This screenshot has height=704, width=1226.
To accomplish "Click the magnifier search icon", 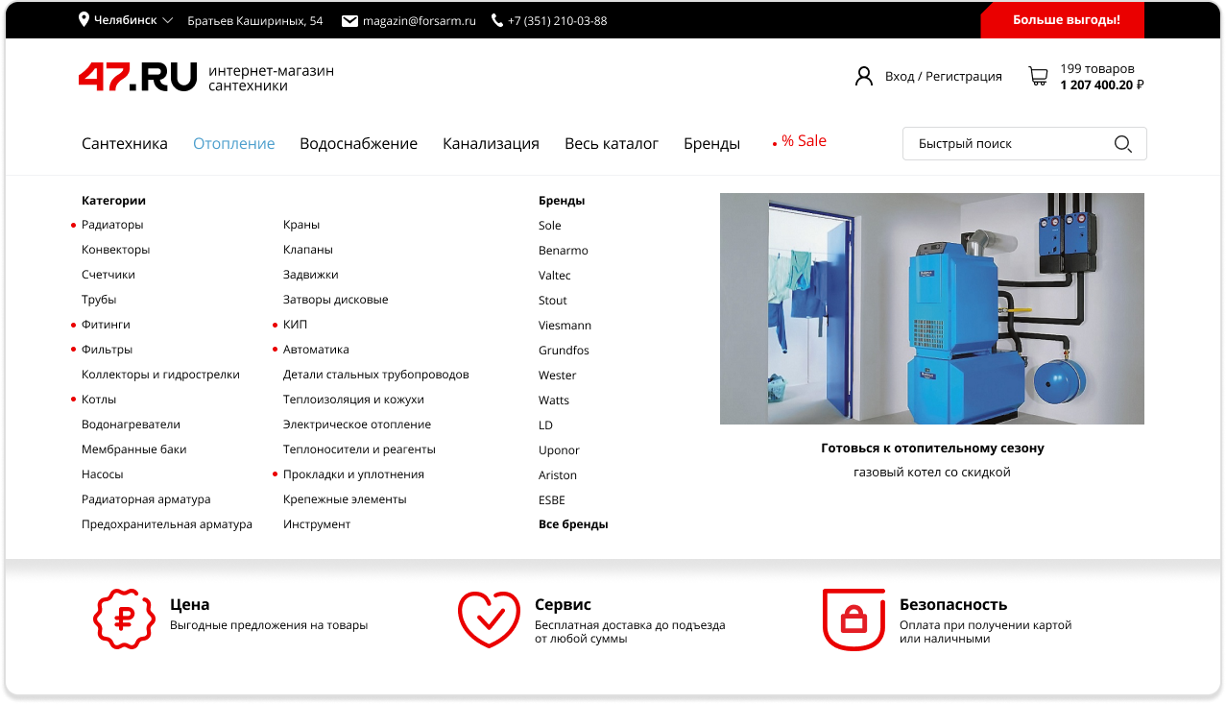I will point(1122,144).
